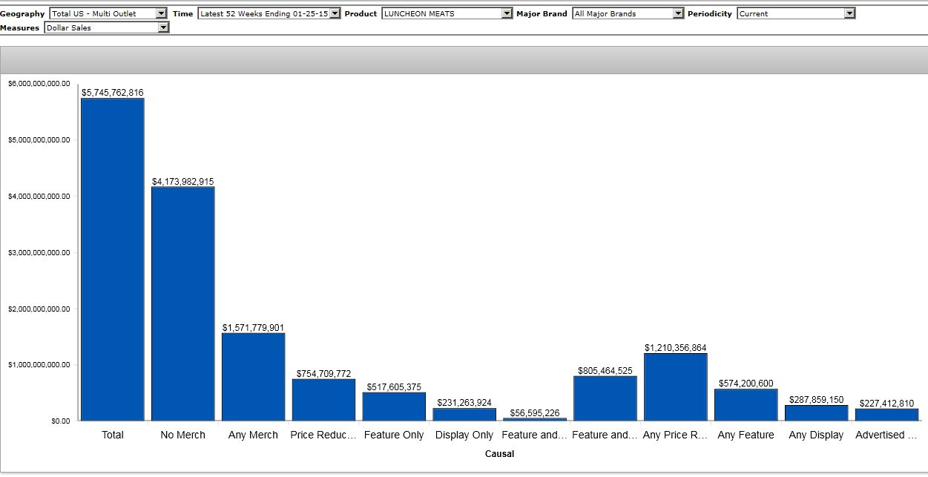The height and width of the screenshot is (477, 928).
Task: Click the gray chart header bar
Action: tap(464, 60)
